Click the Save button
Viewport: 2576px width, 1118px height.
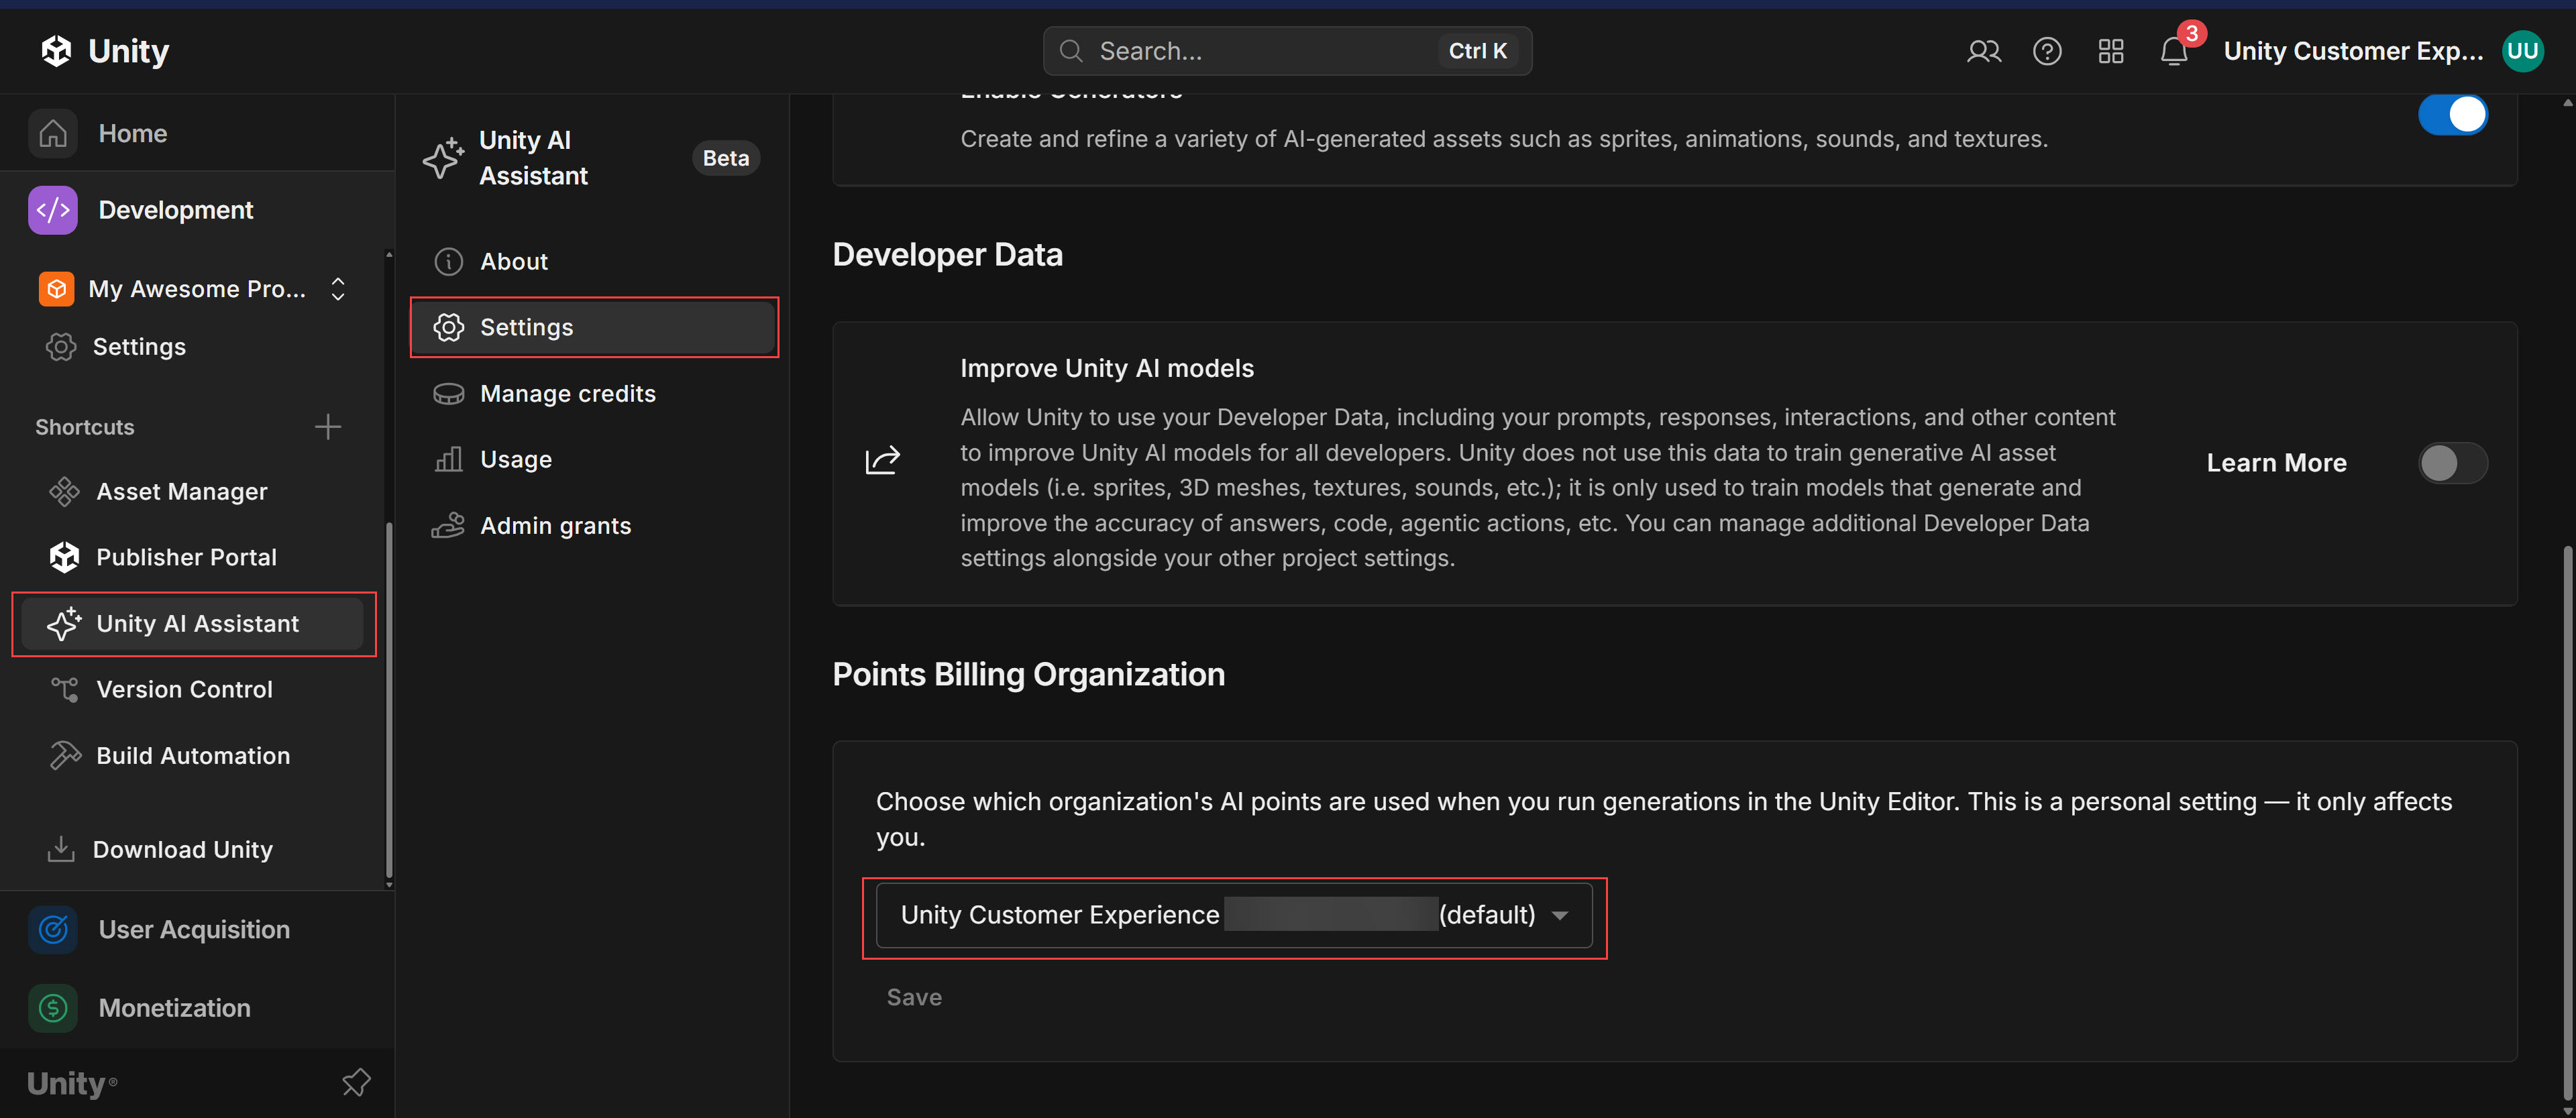[x=914, y=998]
